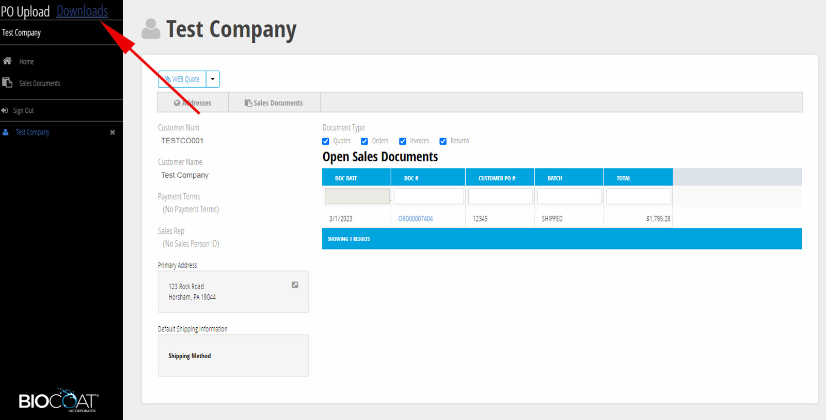Click the user icon beside Test Company
This screenshot has width=826, height=420.
pyautogui.click(x=6, y=132)
